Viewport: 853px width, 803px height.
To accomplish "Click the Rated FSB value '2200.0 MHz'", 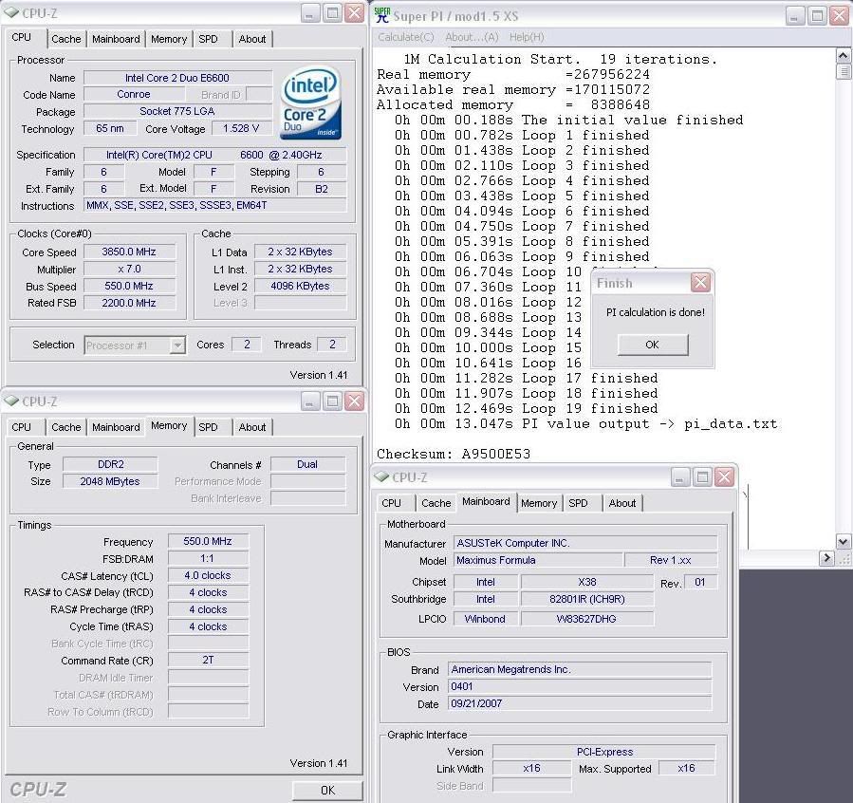I will point(129,303).
